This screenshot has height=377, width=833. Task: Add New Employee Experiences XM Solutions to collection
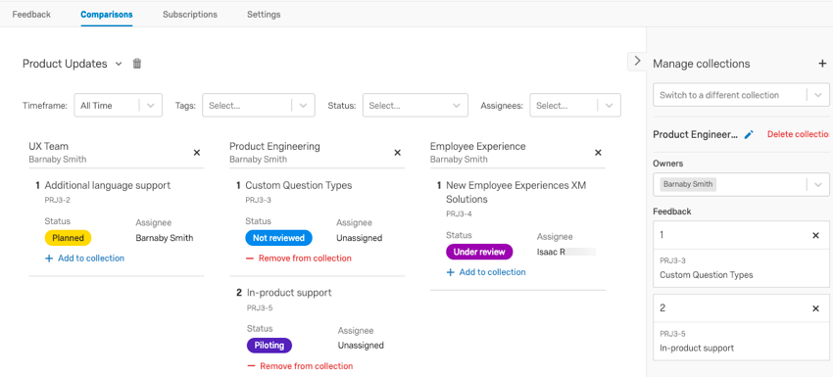(x=487, y=272)
